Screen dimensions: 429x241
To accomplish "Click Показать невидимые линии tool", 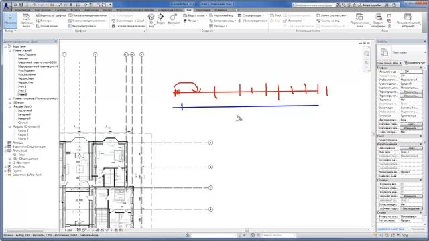I will [88, 15].
